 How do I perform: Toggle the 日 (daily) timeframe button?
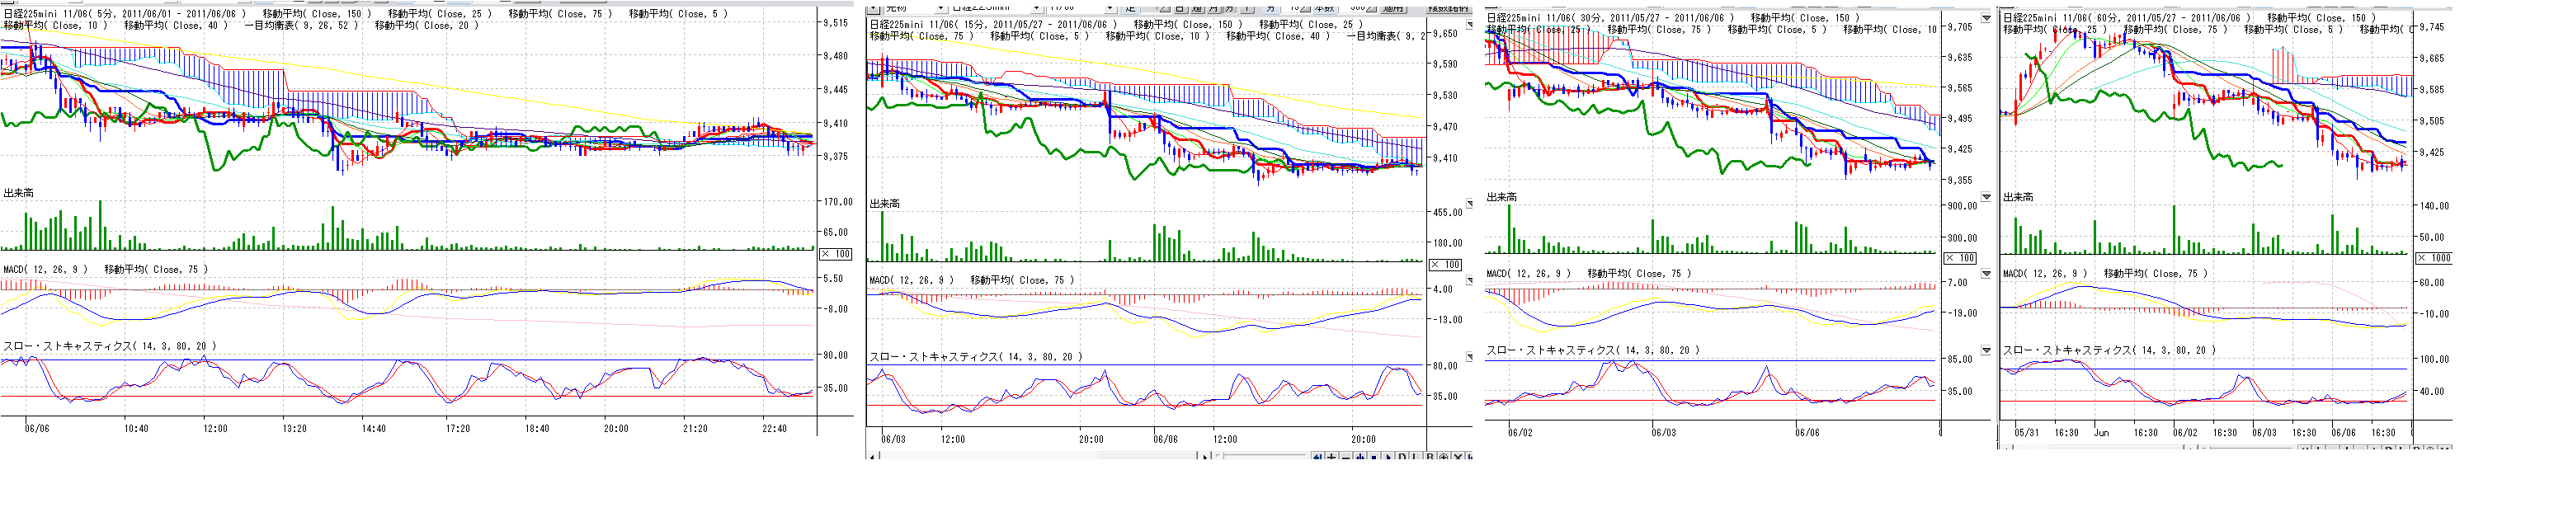(1180, 8)
